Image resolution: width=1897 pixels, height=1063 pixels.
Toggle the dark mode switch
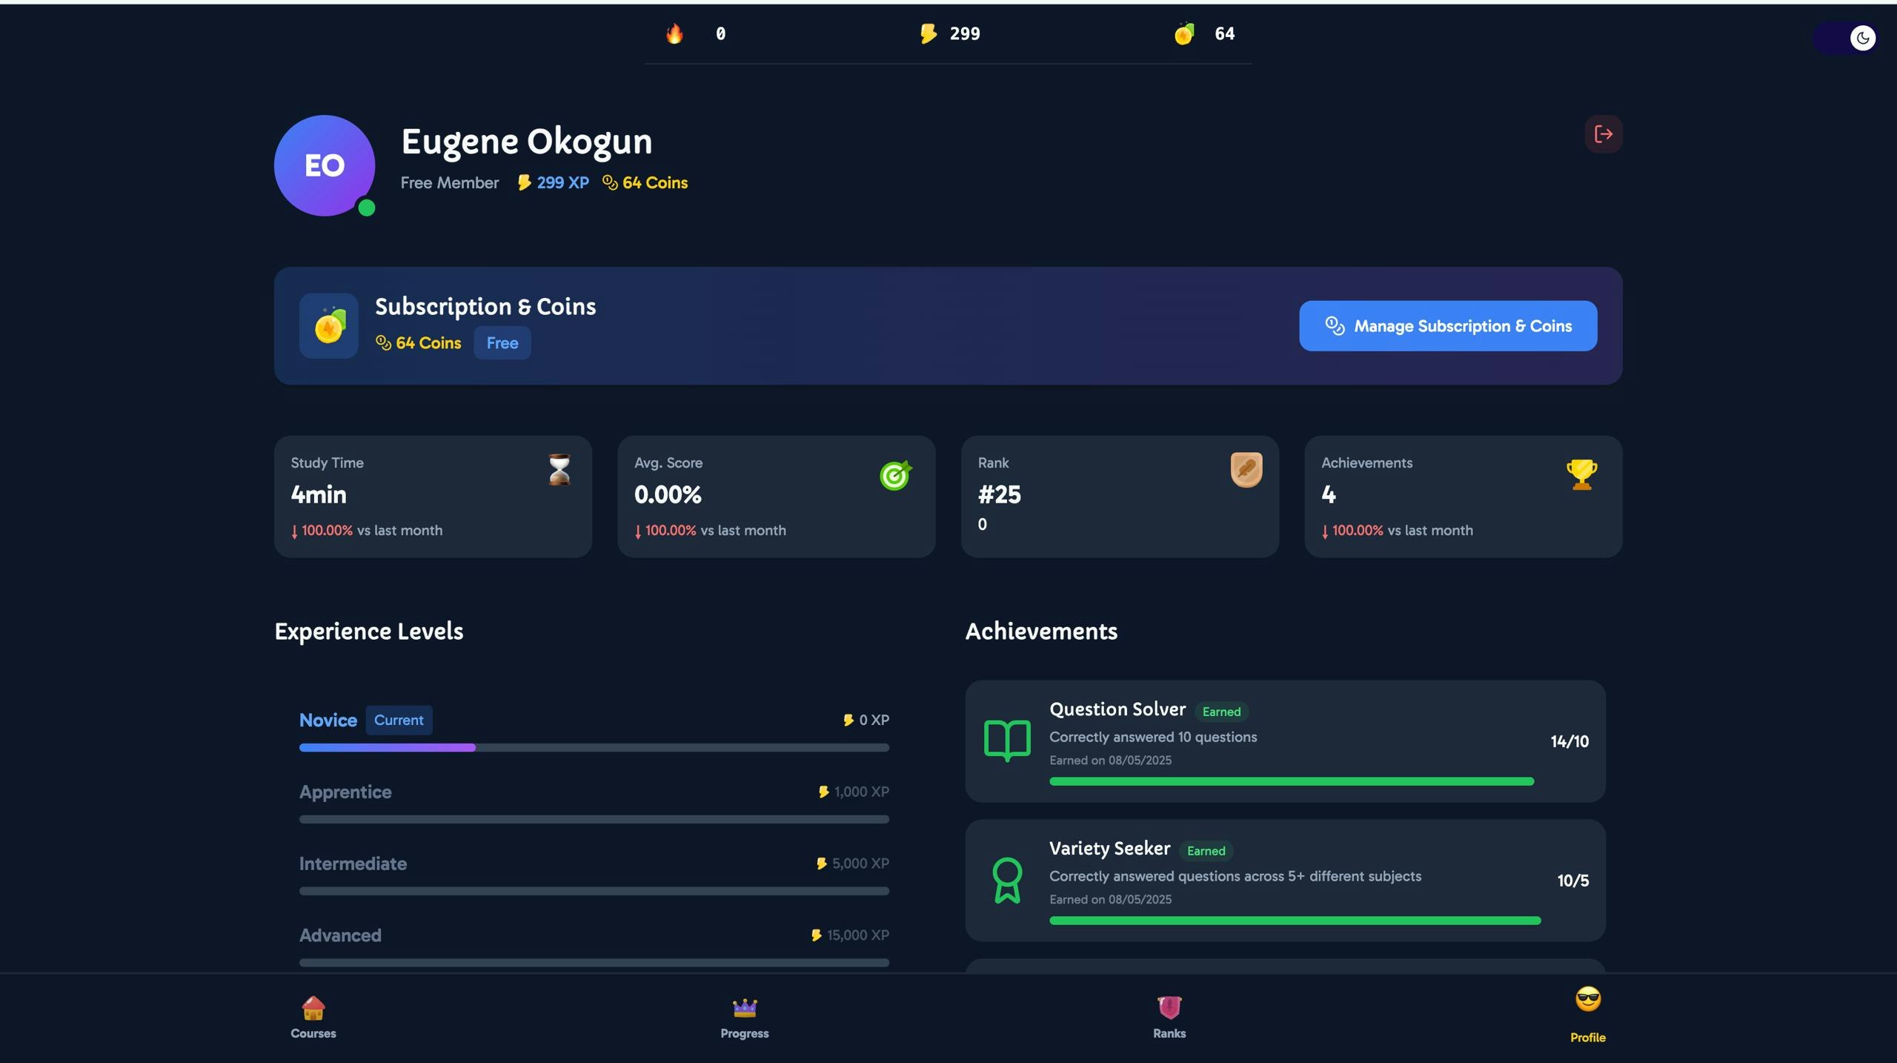tap(1846, 38)
